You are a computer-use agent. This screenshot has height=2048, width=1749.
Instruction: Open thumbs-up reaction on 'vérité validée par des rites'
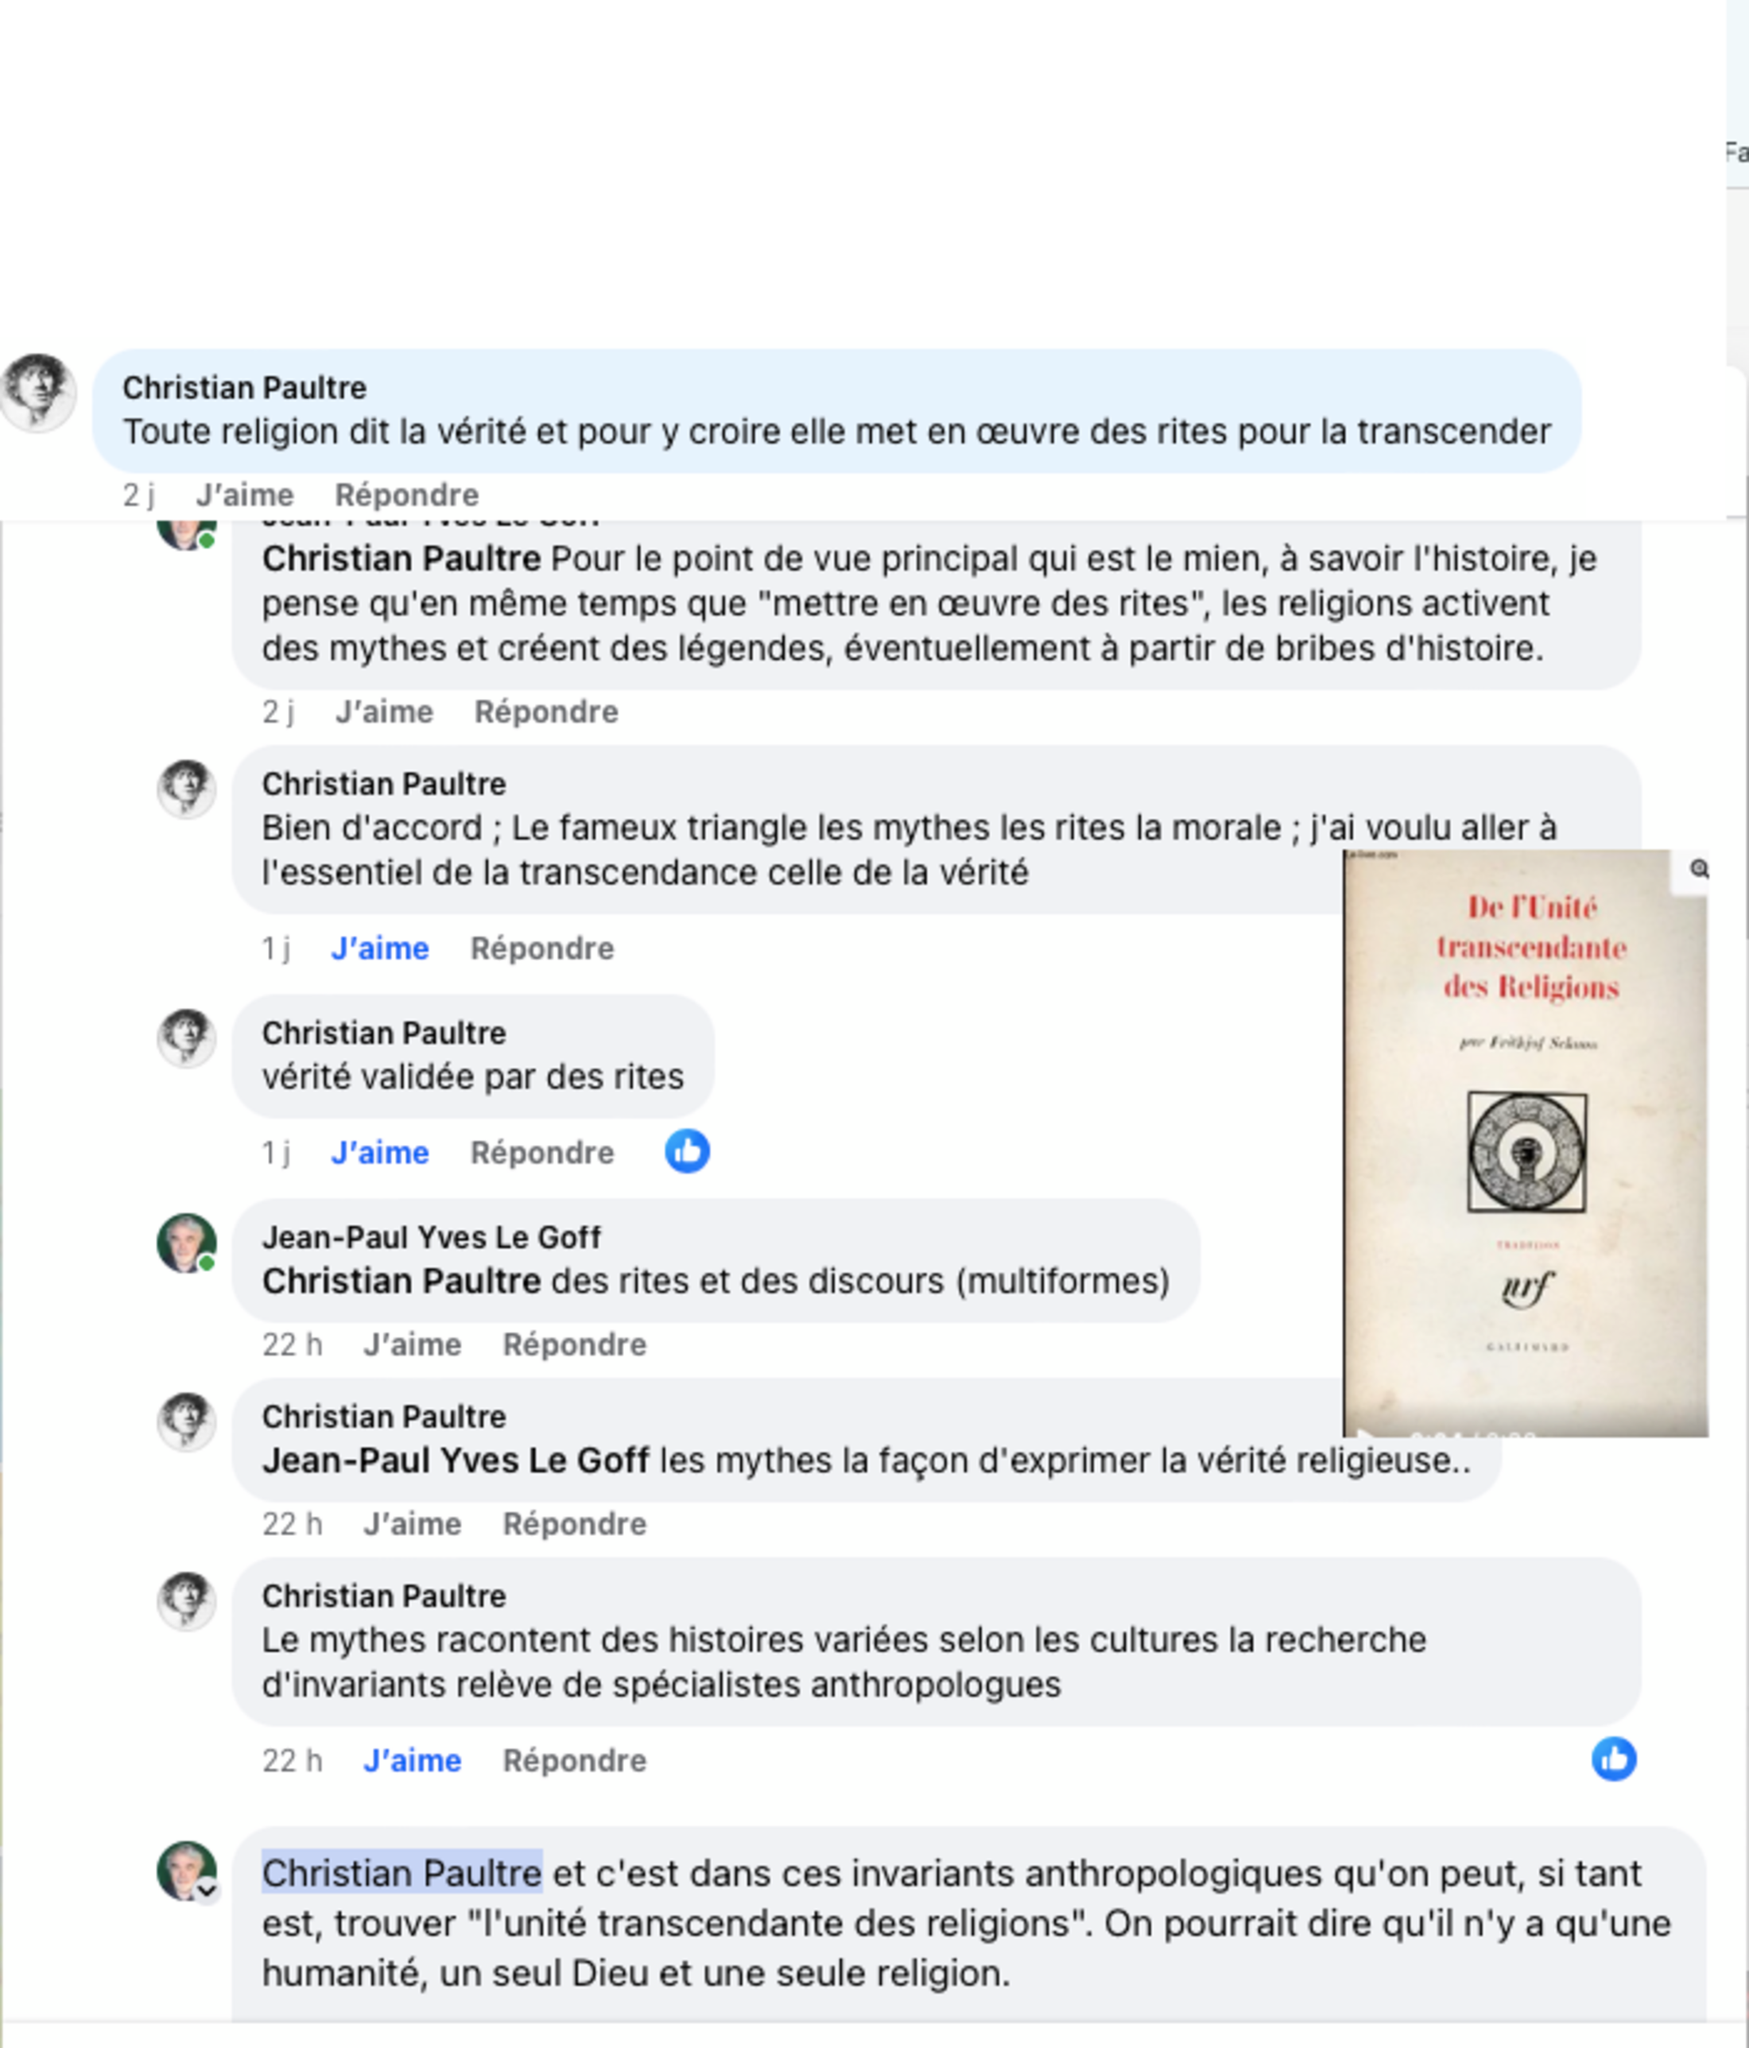(x=688, y=1151)
